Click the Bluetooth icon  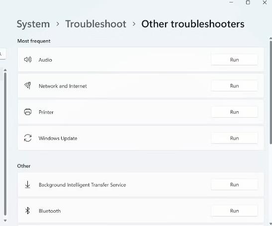tap(27, 211)
